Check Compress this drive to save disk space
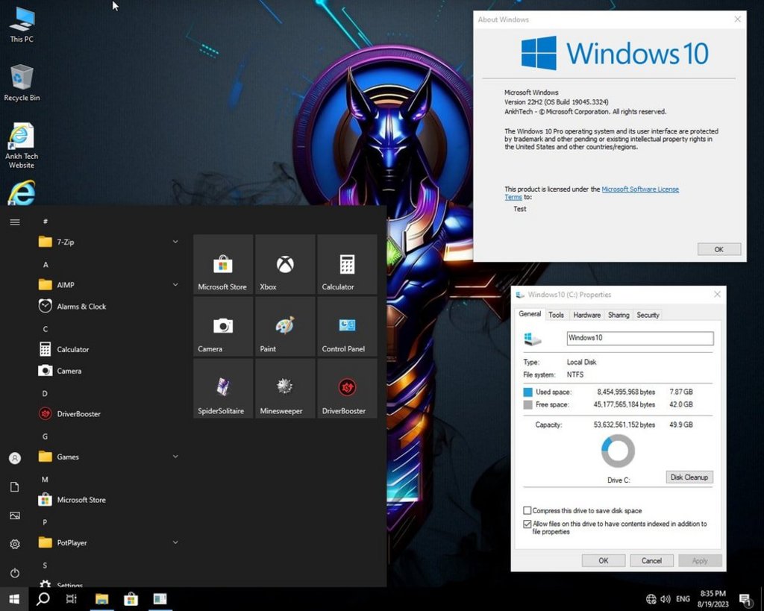This screenshot has height=611, width=764. (527, 510)
